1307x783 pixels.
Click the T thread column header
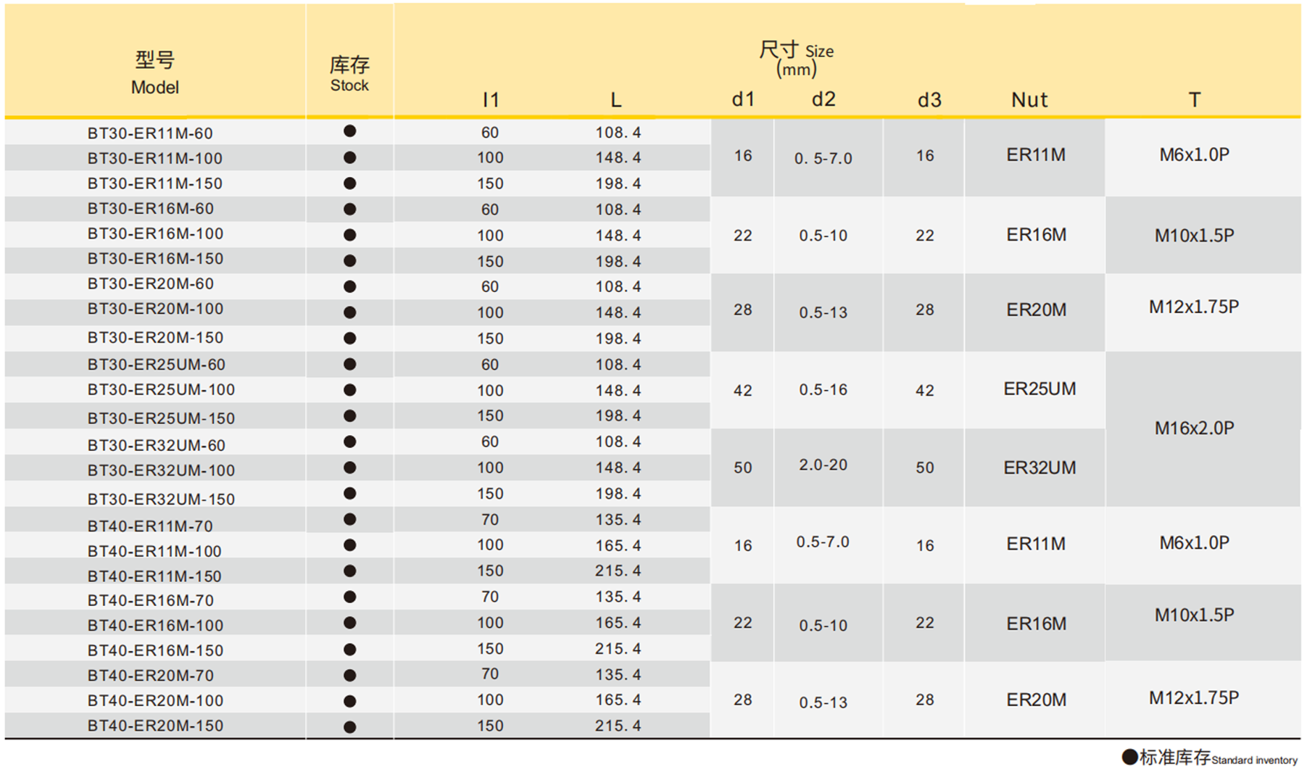pyautogui.click(x=1194, y=100)
